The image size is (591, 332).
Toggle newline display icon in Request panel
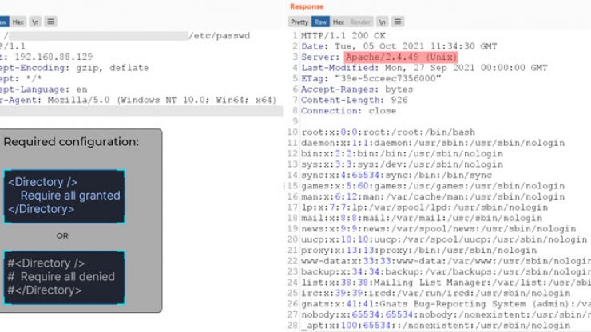35,22
